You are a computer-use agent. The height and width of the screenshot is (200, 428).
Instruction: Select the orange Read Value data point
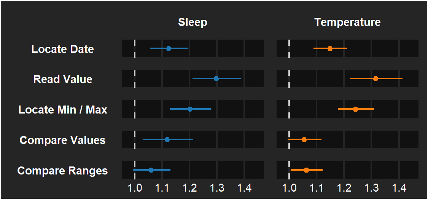pyautogui.click(x=375, y=78)
